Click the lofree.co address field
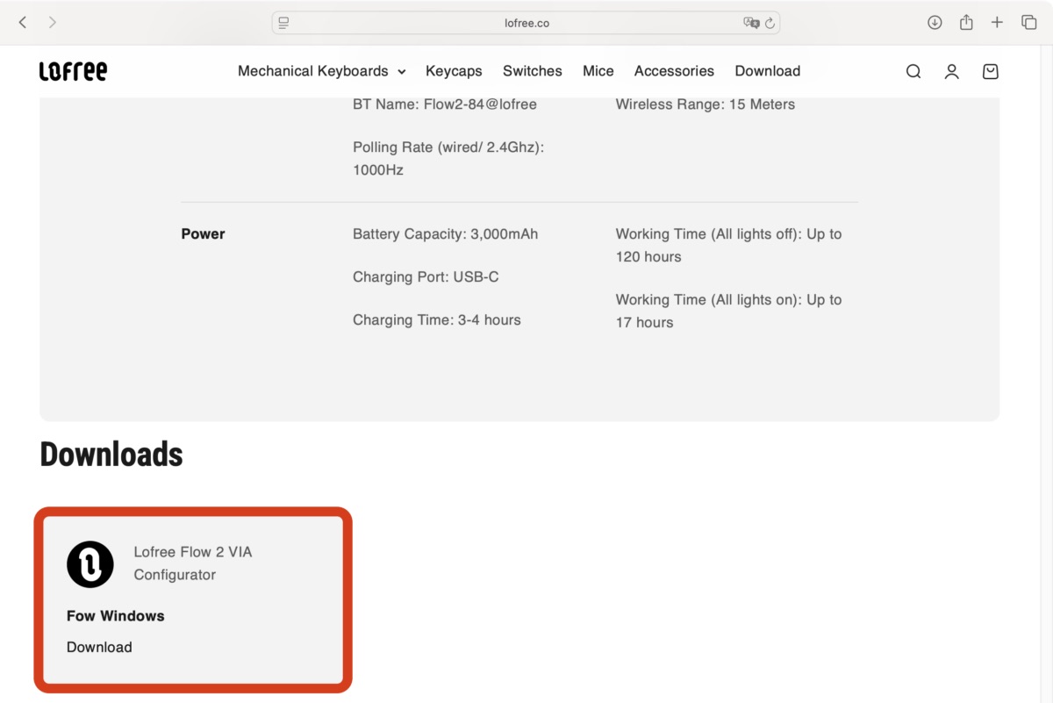Screen dimensions: 1053x703 (526, 23)
